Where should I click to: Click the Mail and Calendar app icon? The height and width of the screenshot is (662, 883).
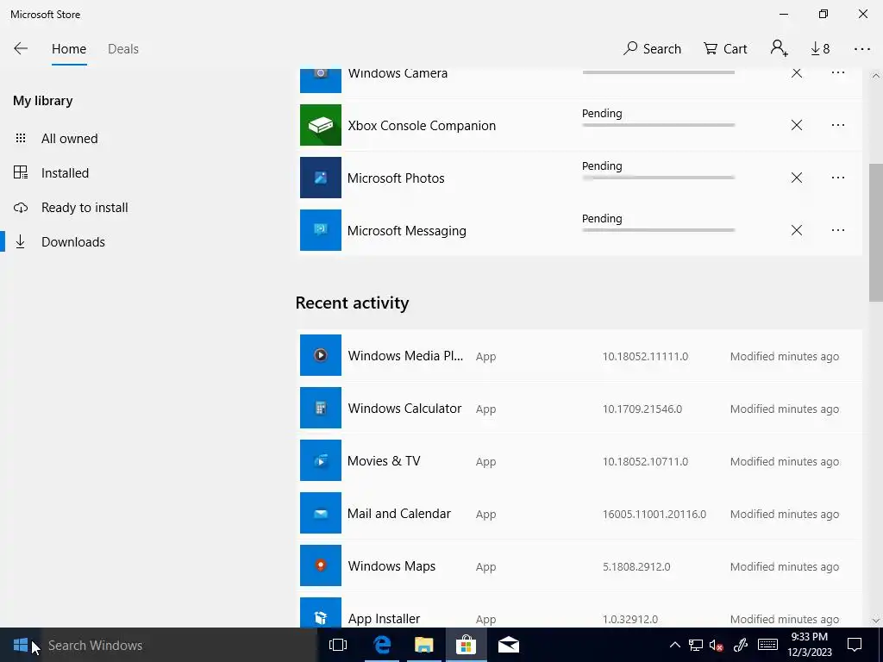coord(321,513)
